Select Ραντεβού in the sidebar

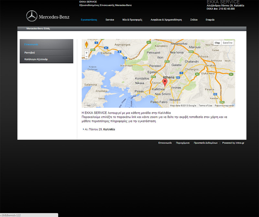click(30, 52)
